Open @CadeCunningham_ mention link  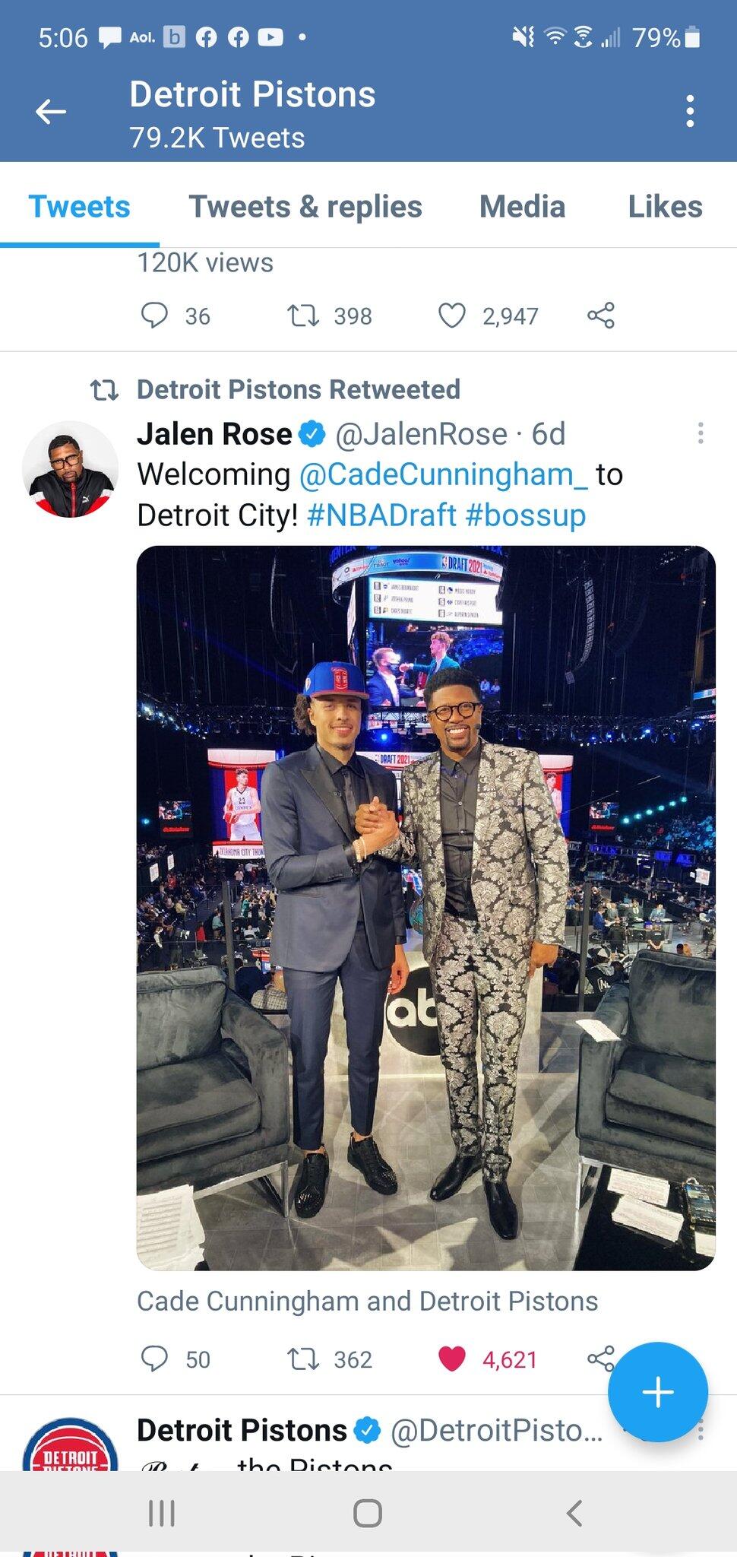(x=444, y=474)
